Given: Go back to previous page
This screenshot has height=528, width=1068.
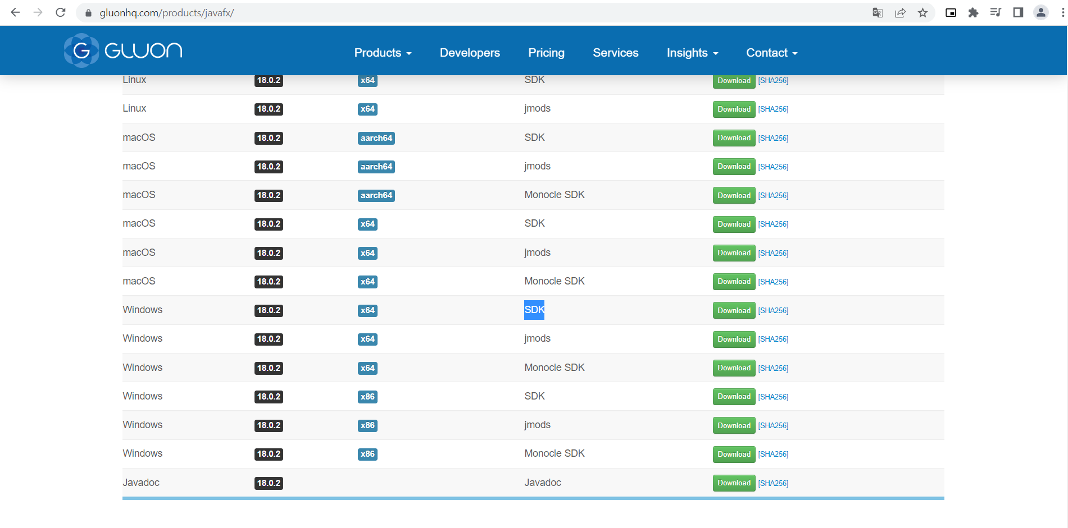Looking at the screenshot, I should pyautogui.click(x=15, y=12).
